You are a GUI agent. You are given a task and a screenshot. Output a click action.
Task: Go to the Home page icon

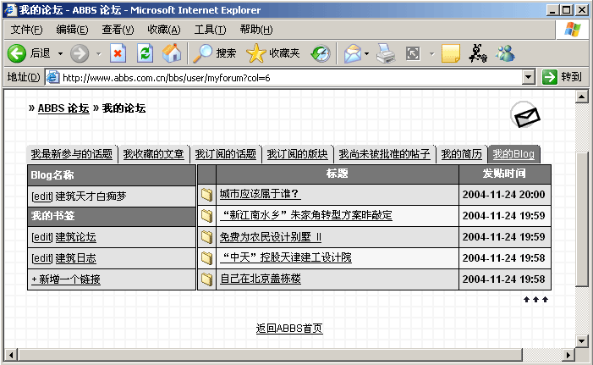point(172,53)
